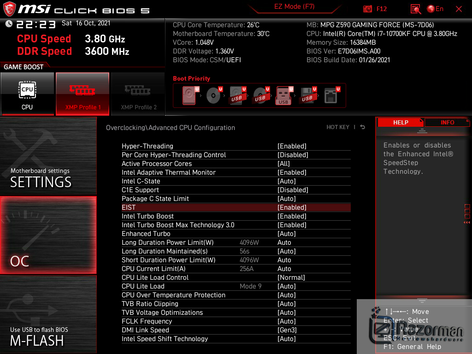
Task: Click the GAME BOOST label tab
Action: pos(24,67)
